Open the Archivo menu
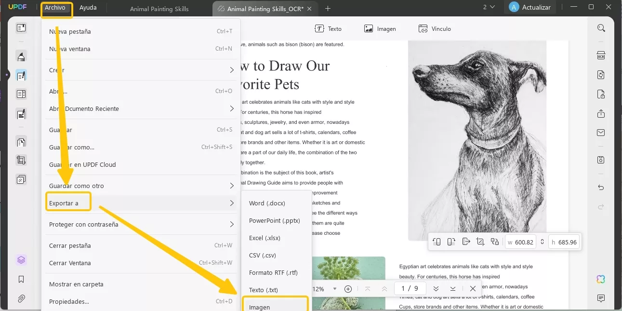Image resolution: width=622 pixels, height=311 pixels. [x=55, y=8]
